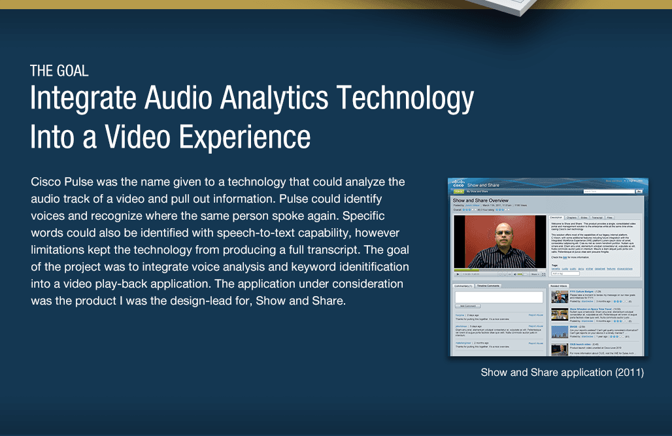Click 'THE GOAL' section label
The image size is (672, 436).
click(59, 71)
